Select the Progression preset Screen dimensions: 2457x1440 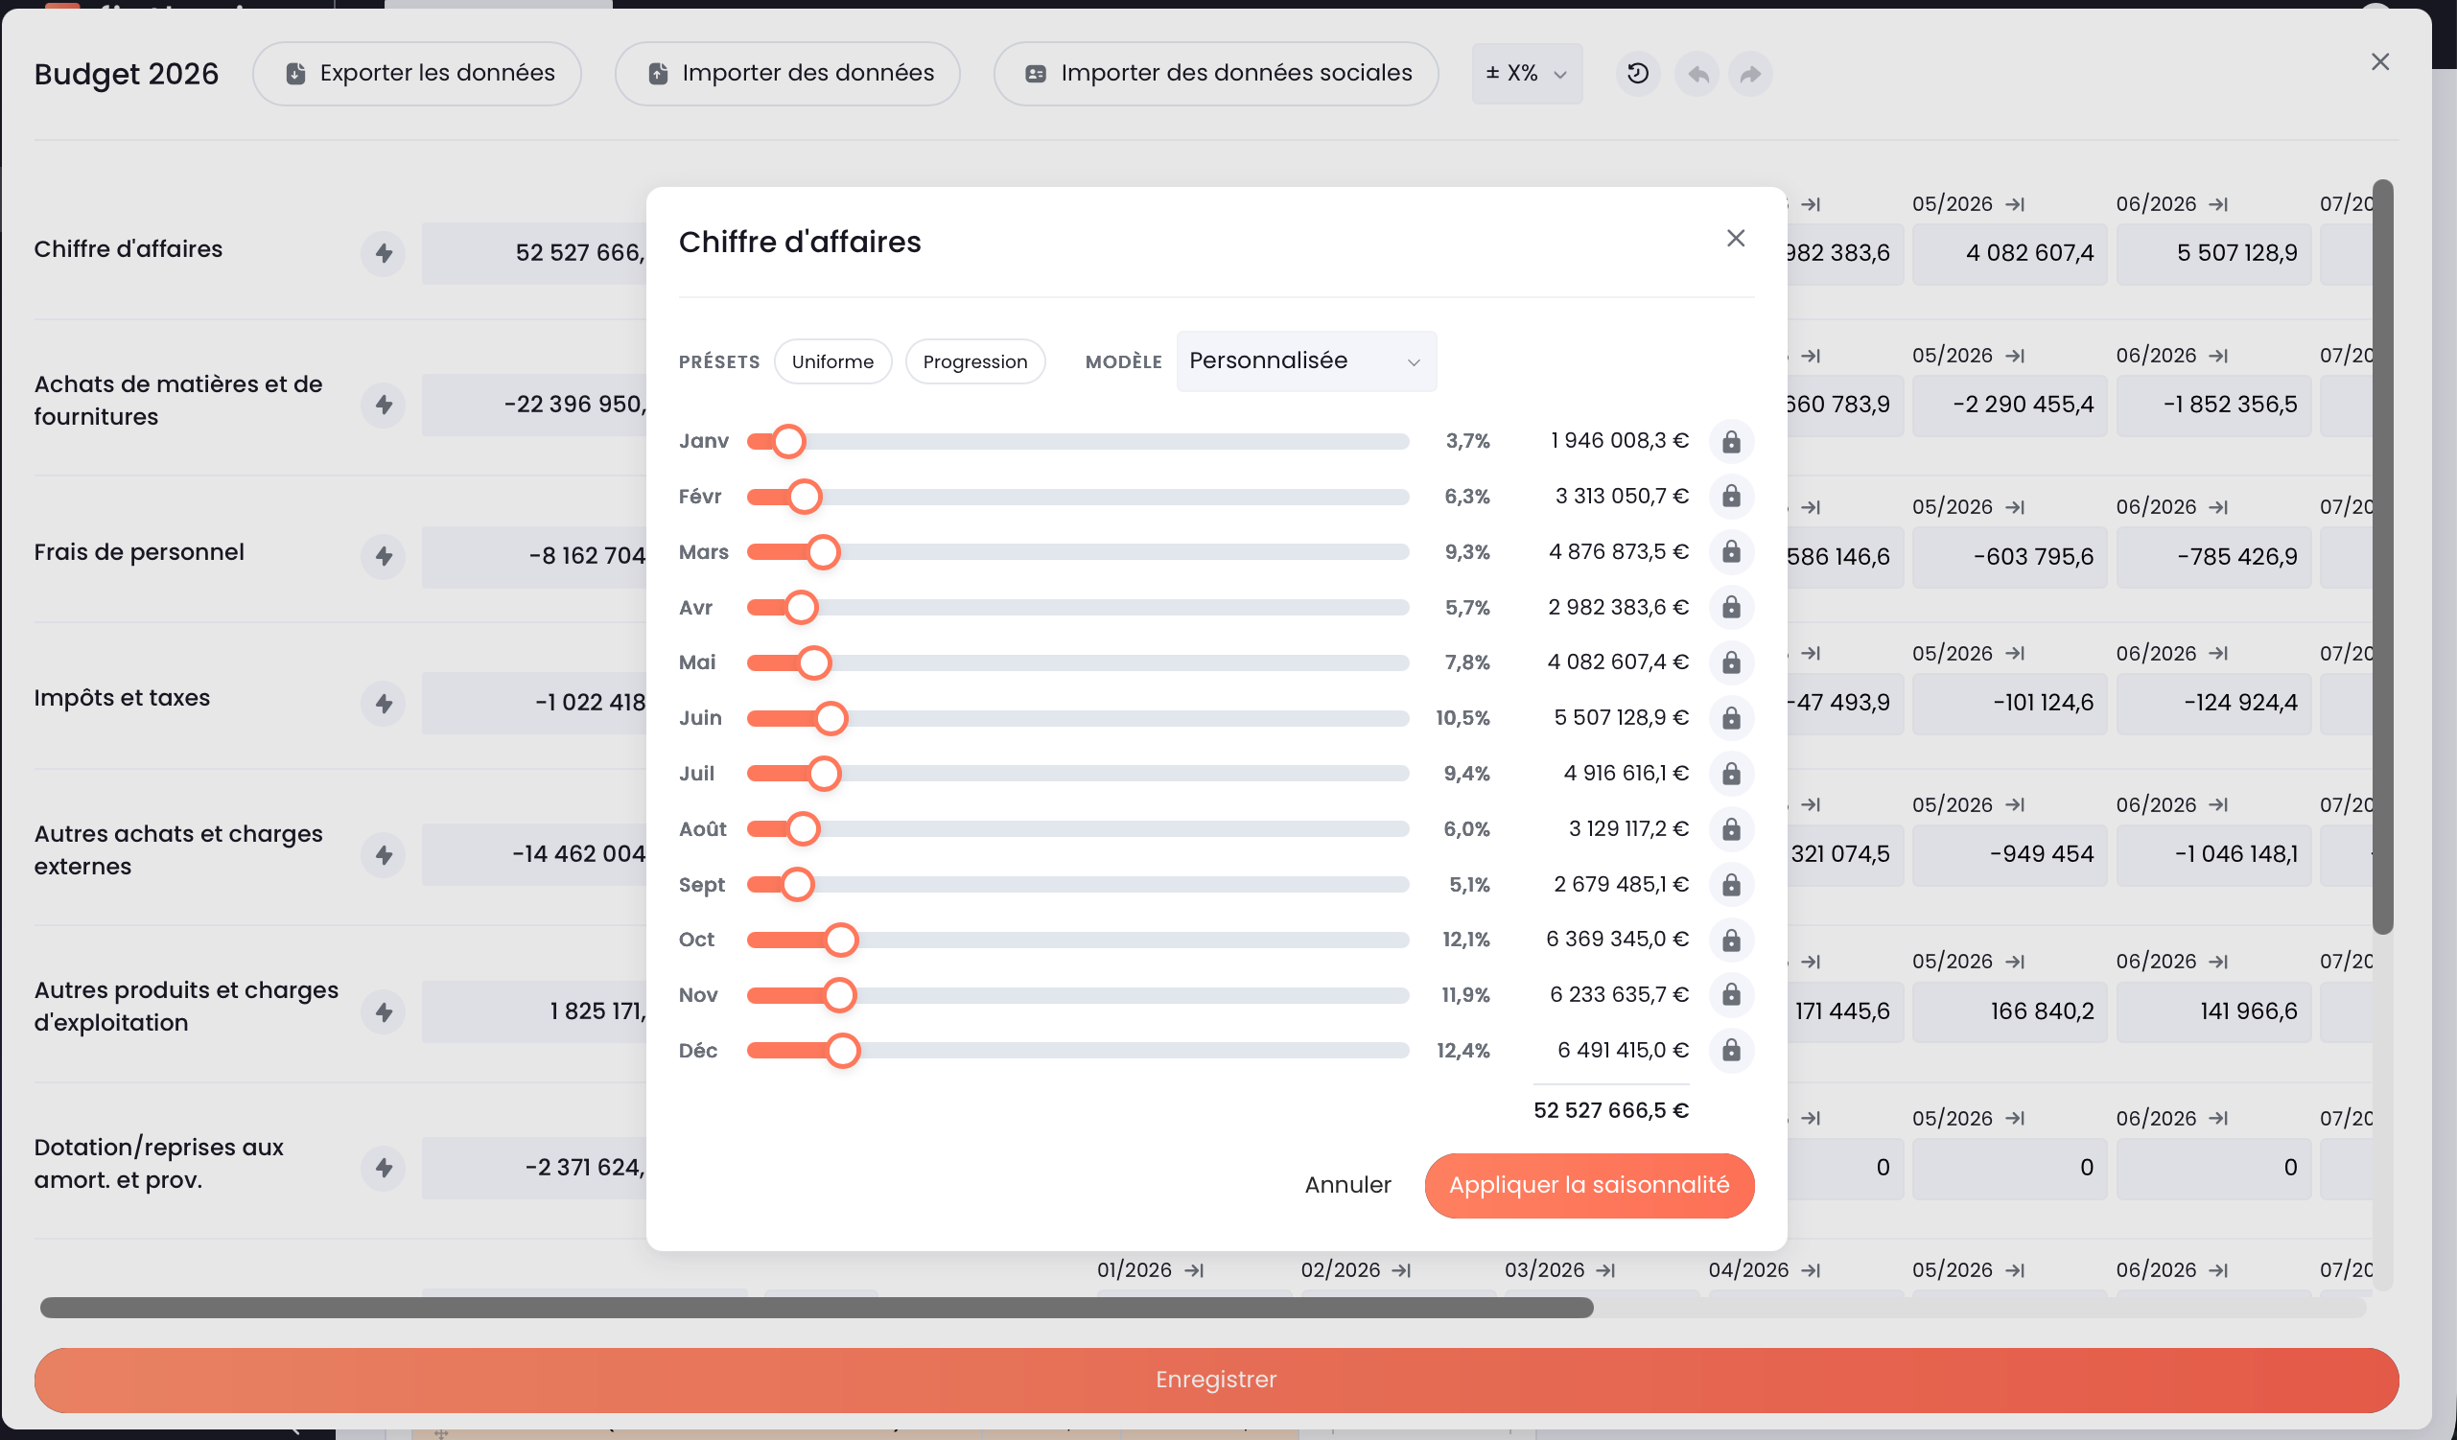(x=975, y=362)
